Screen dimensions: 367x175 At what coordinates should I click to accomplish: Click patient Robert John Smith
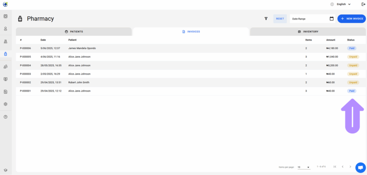[79, 83]
